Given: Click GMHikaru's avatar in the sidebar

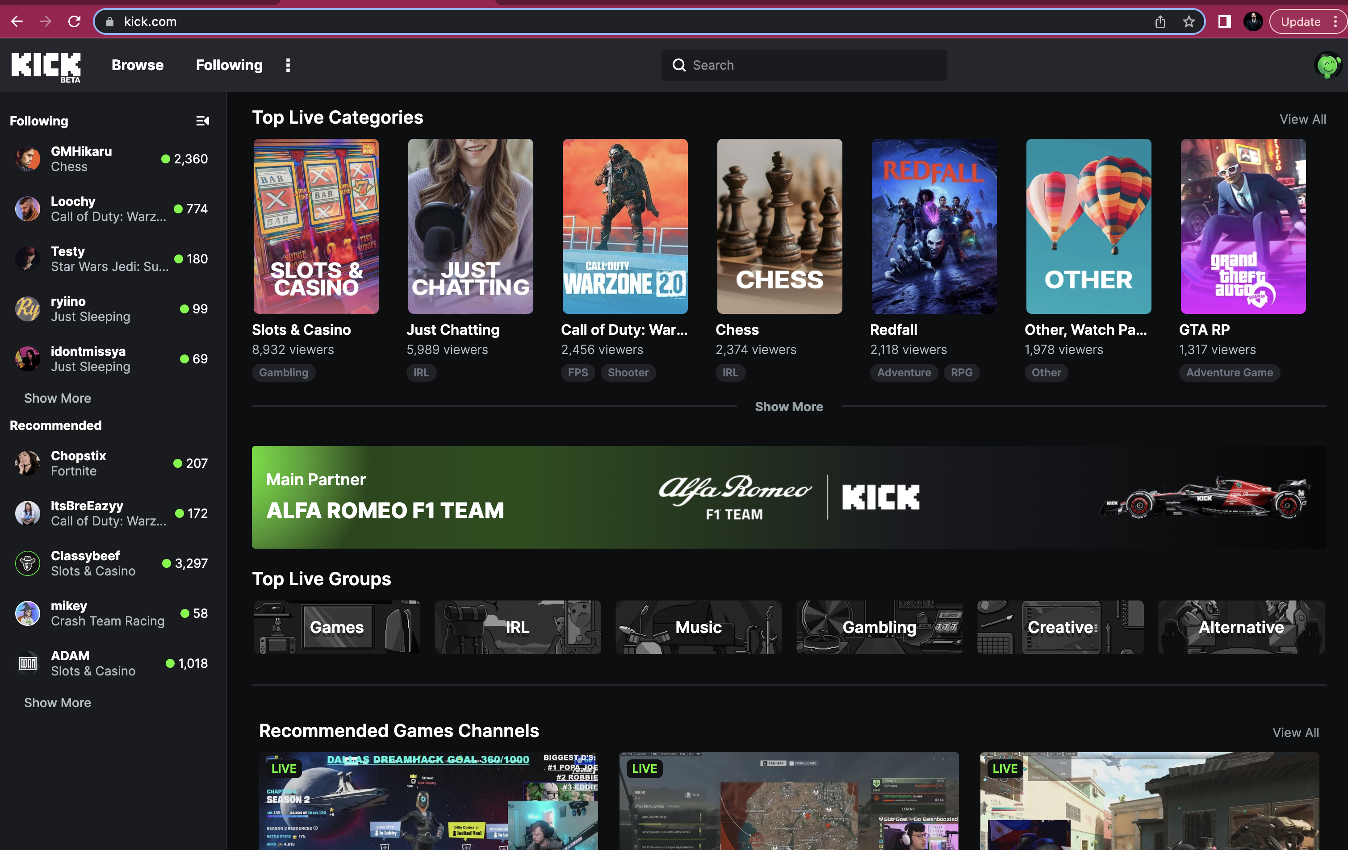Looking at the screenshot, I should click(27, 158).
